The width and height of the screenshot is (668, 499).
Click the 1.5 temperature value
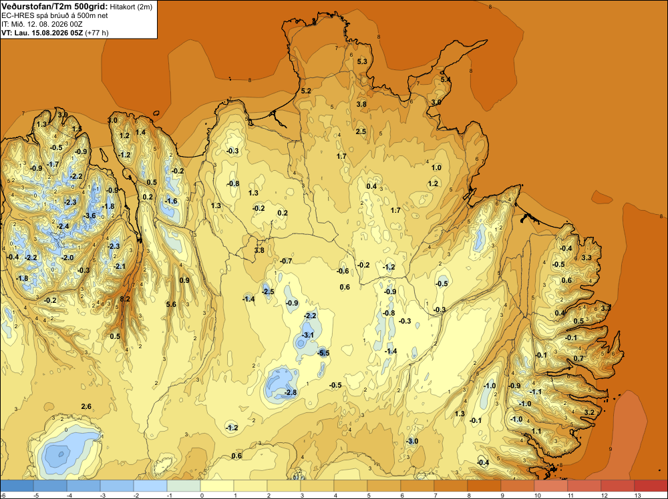(77, 129)
